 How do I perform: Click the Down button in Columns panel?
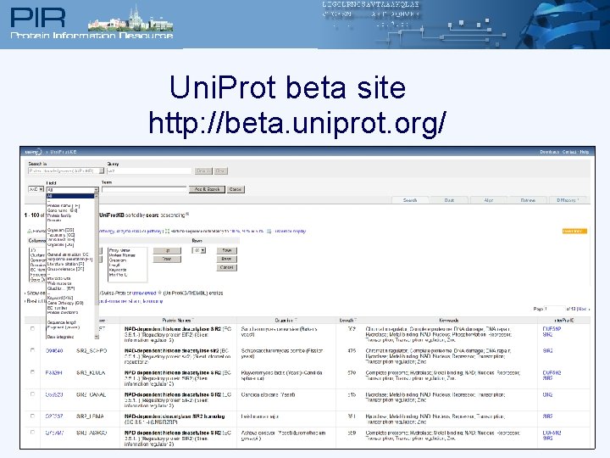(x=167, y=259)
